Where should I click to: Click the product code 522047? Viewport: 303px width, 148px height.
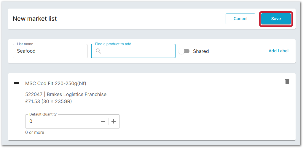[x=34, y=95]
